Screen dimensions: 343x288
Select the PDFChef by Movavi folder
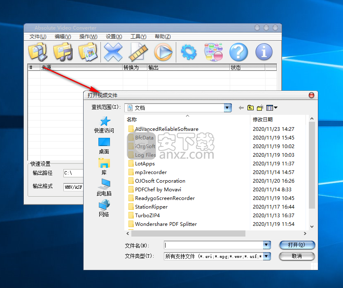click(x=155, y=190)
